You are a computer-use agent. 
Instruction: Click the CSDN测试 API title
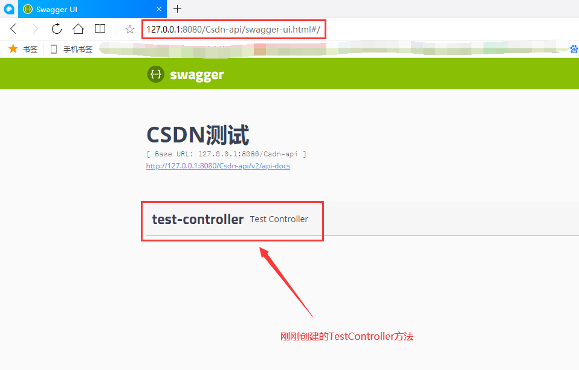tap(198, 135)
